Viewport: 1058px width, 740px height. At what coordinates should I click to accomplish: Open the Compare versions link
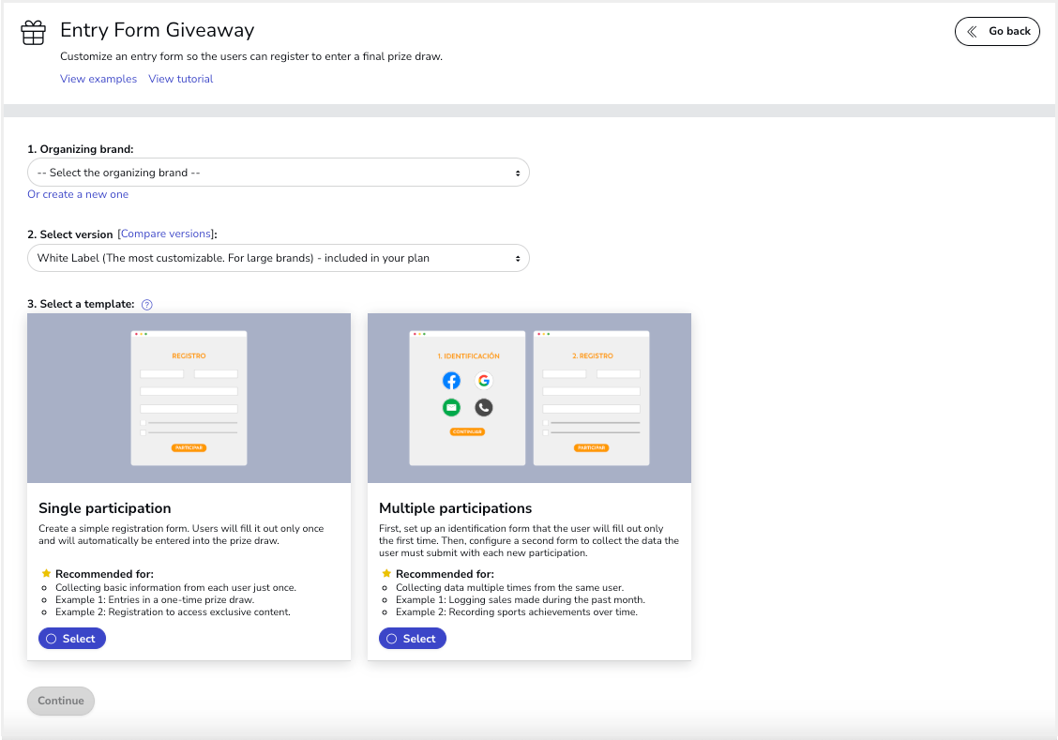167,234
